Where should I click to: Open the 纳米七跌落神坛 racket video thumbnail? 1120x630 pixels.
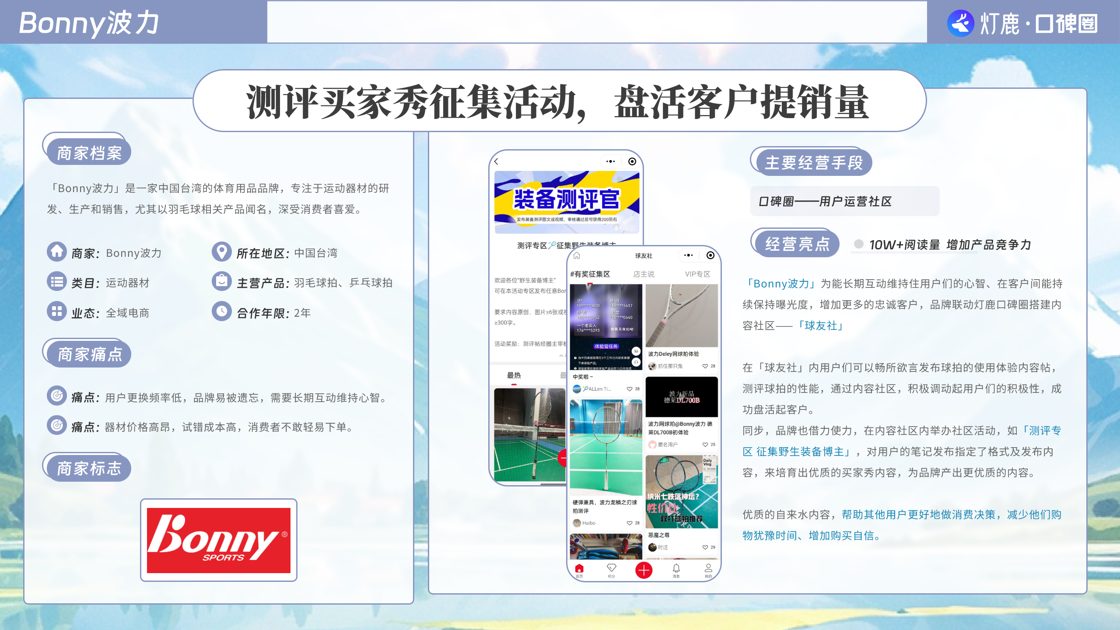pyautogui.click(x=682, y=492)
